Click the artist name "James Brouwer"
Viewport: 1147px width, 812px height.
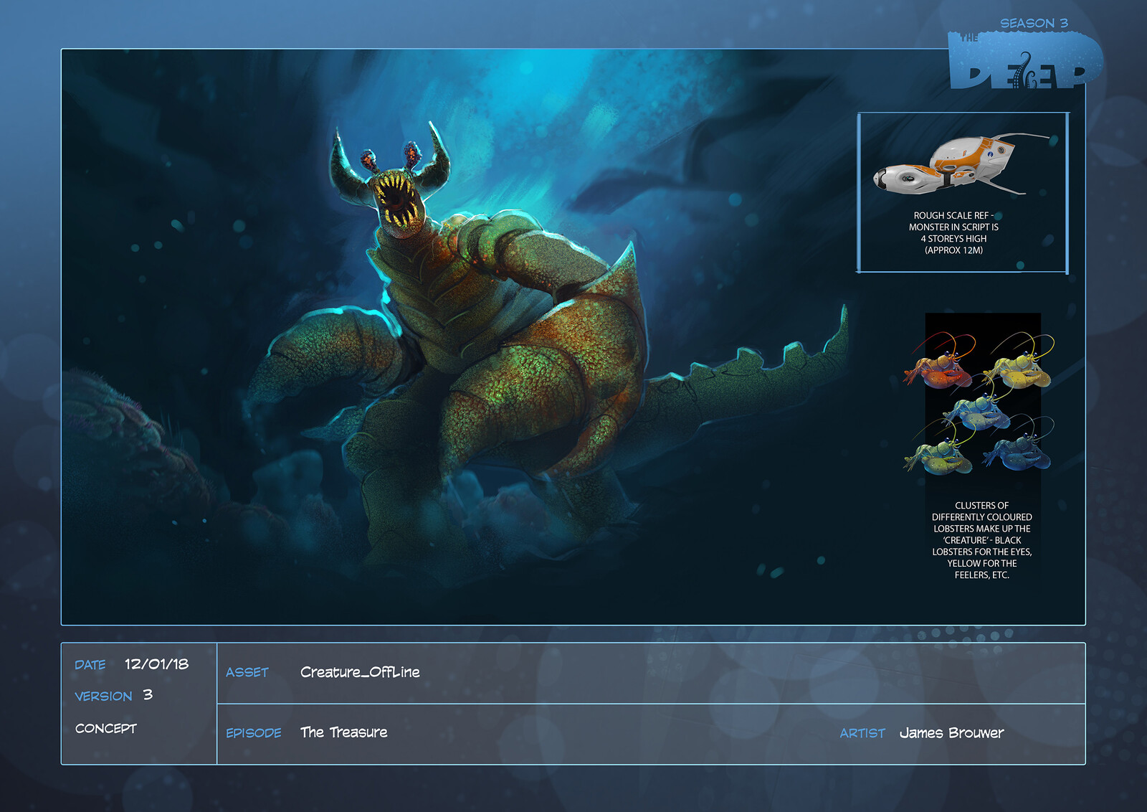pyautogui.click(x=951, y=733)
